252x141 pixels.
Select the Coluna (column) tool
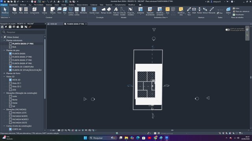click(x=44, y=11)
